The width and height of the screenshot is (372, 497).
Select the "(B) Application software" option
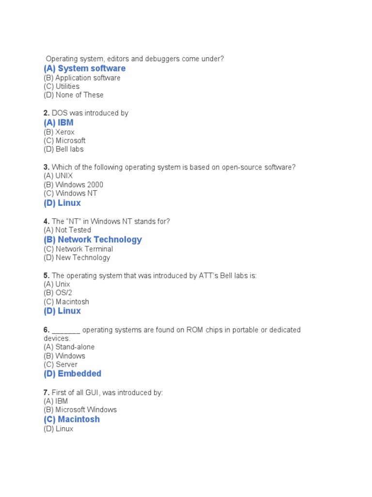tap(82, 78)
